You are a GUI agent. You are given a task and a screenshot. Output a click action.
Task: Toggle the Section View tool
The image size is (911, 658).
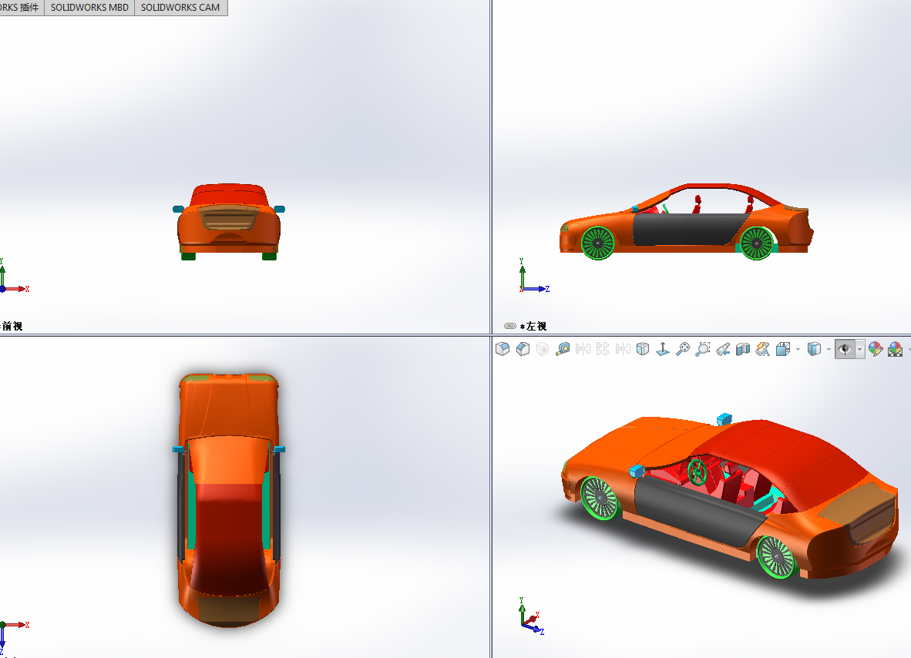742,348
